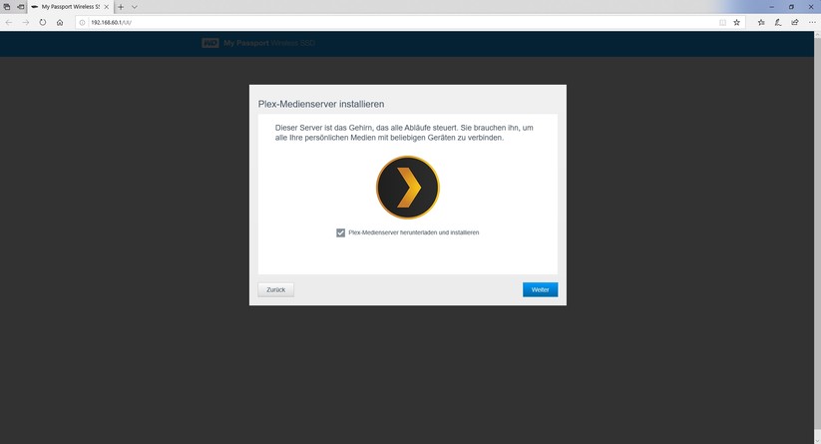Screen dimensions: 821x444
Task: Add page to favorites star icon
Action: [x=736, y=23]
